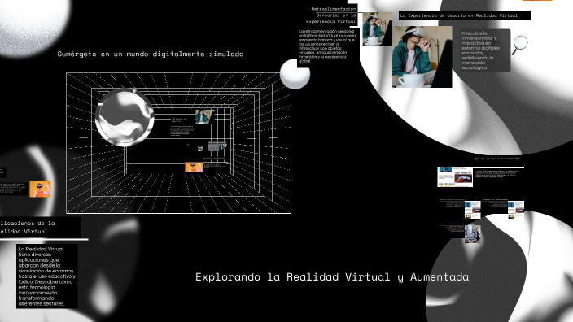Open the large photo of person wearing VR headset

click(422, 57)
